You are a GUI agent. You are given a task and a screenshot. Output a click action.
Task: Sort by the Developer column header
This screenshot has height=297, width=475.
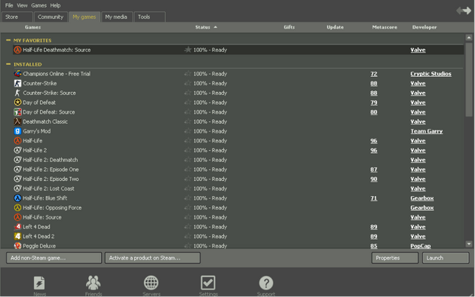424,27
